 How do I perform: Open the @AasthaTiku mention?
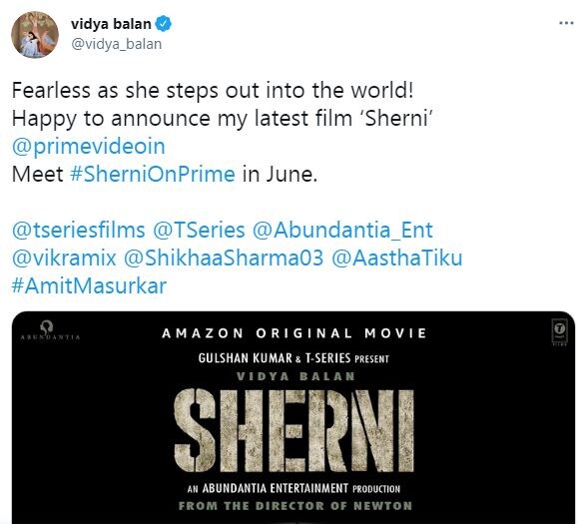click(x=397, y=258)
